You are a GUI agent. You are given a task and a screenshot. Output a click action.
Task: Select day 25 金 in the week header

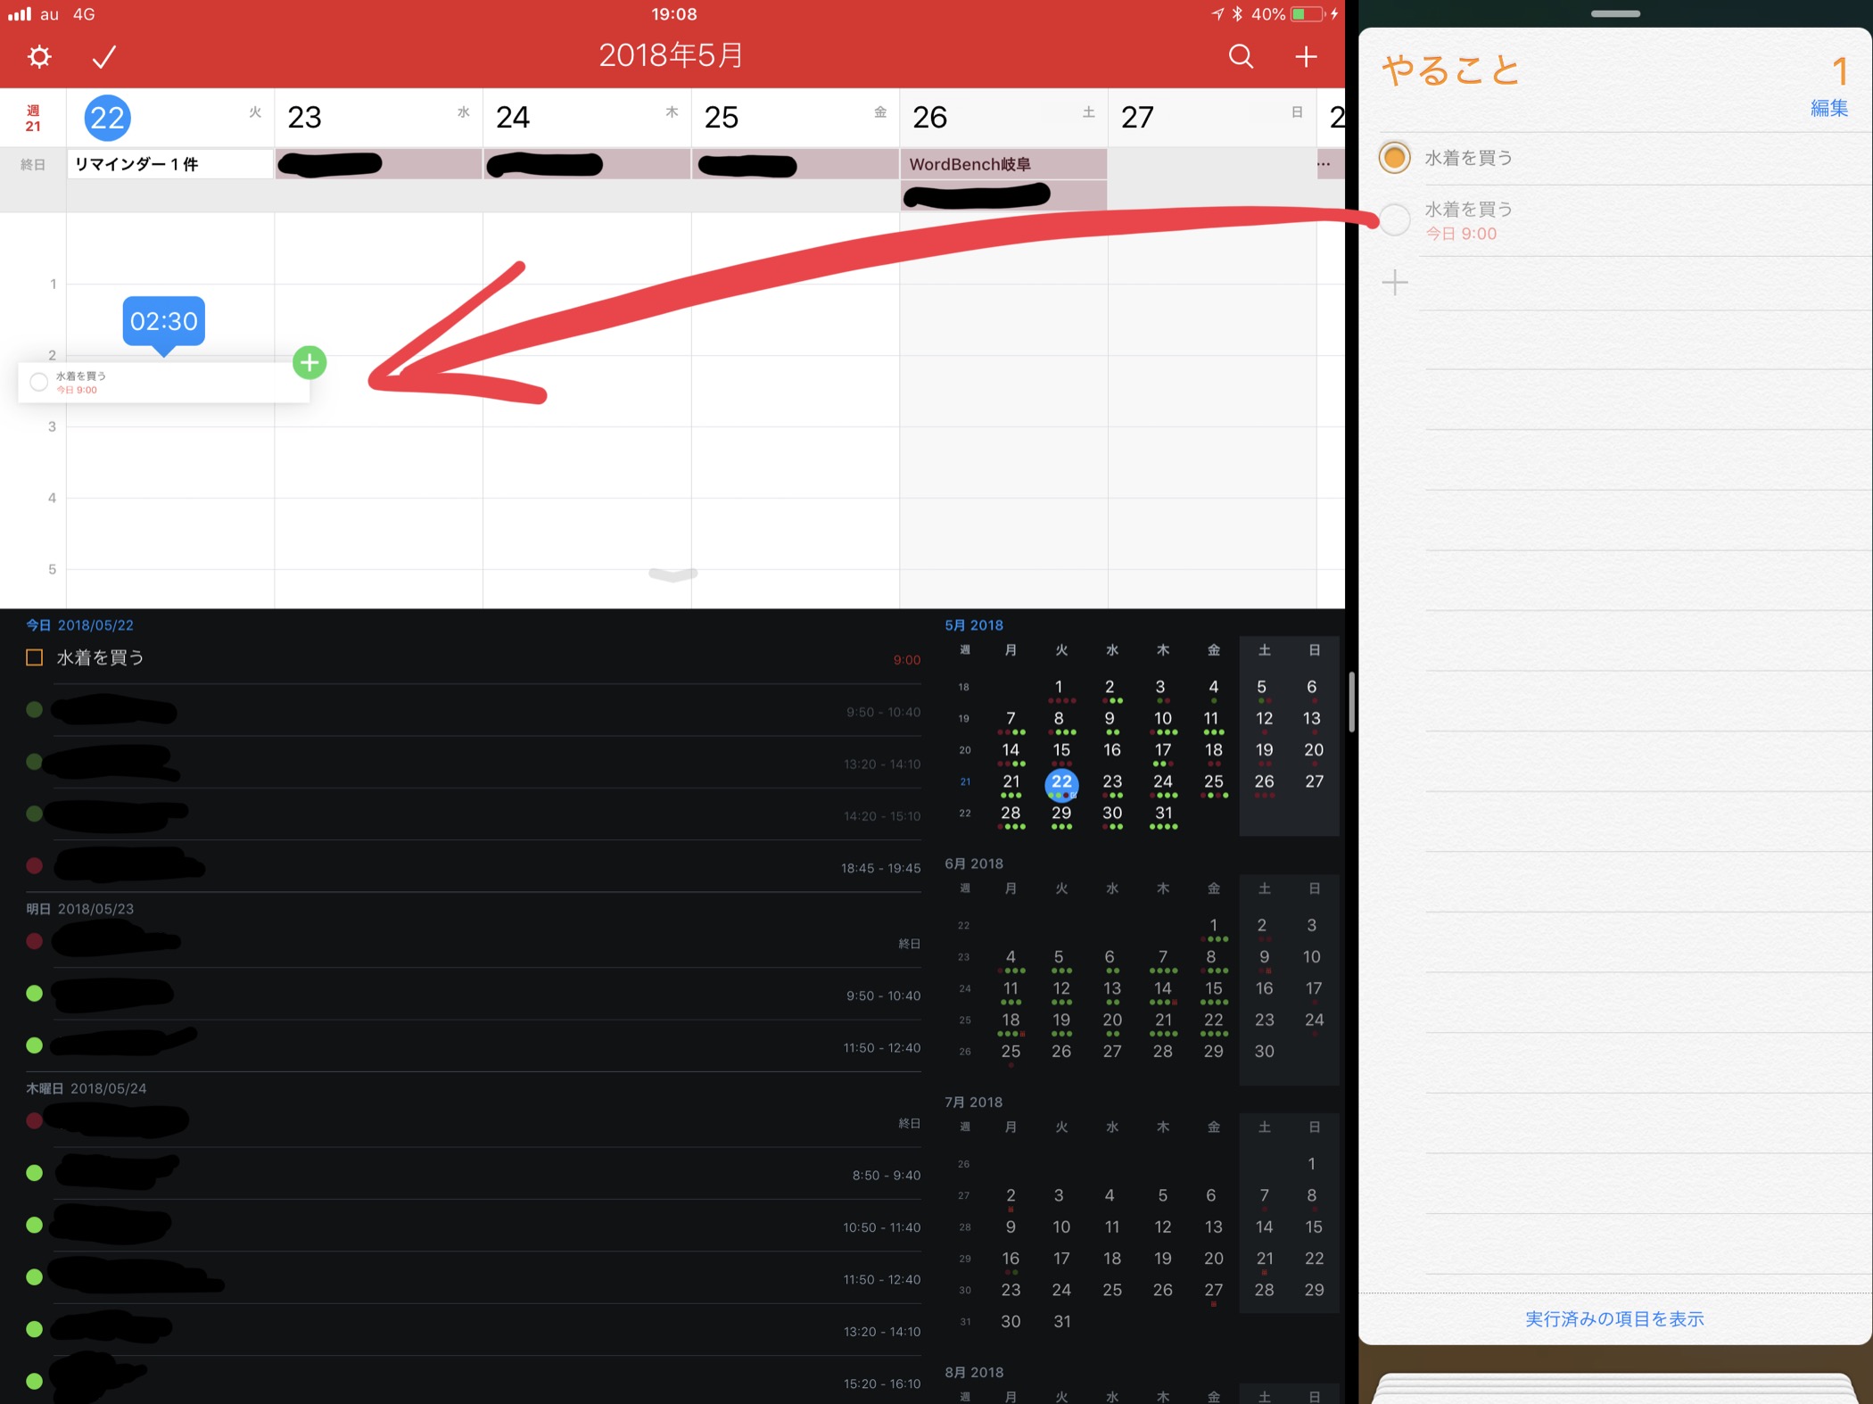796,117
